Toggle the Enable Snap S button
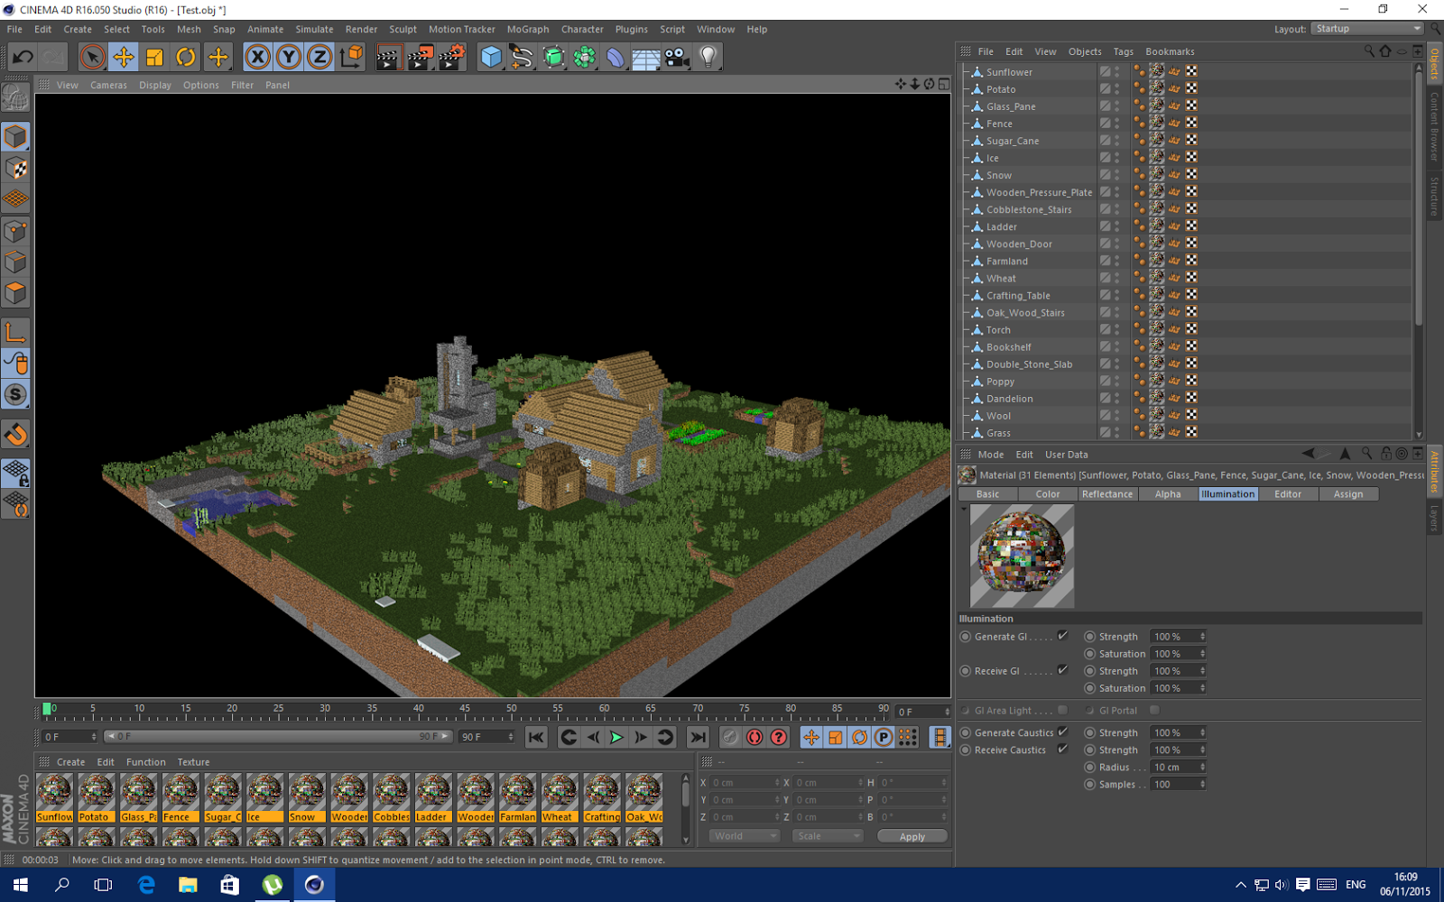The image size is (1444, 902). click(15, 395)
